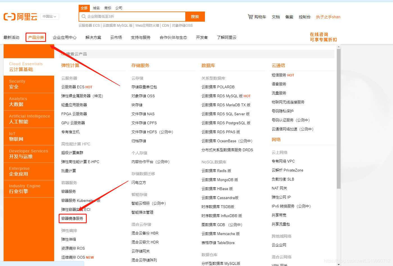Open 负载均衡 SLB product link

point(283,179)
